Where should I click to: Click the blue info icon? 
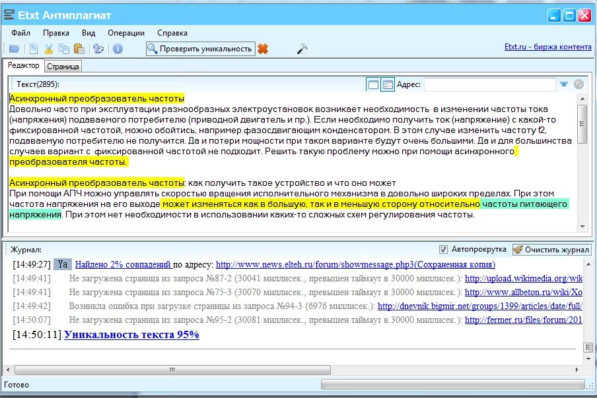[118, 49]
